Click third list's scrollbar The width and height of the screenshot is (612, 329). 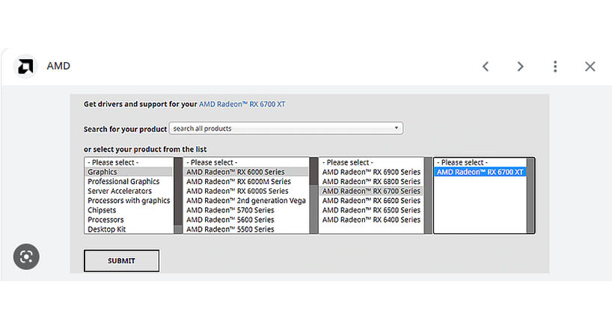click(x=428, y=195)
